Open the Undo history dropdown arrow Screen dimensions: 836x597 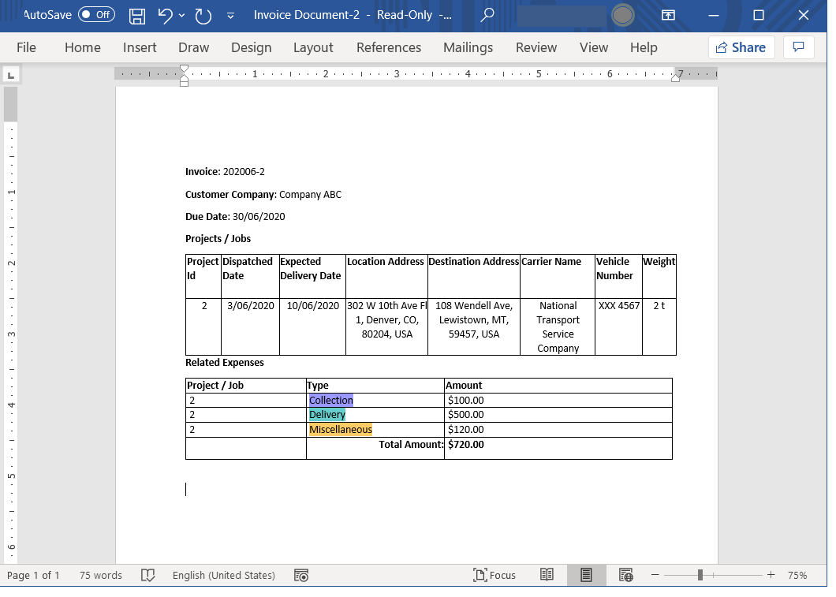pyautogui.click(x=182, y=15)
